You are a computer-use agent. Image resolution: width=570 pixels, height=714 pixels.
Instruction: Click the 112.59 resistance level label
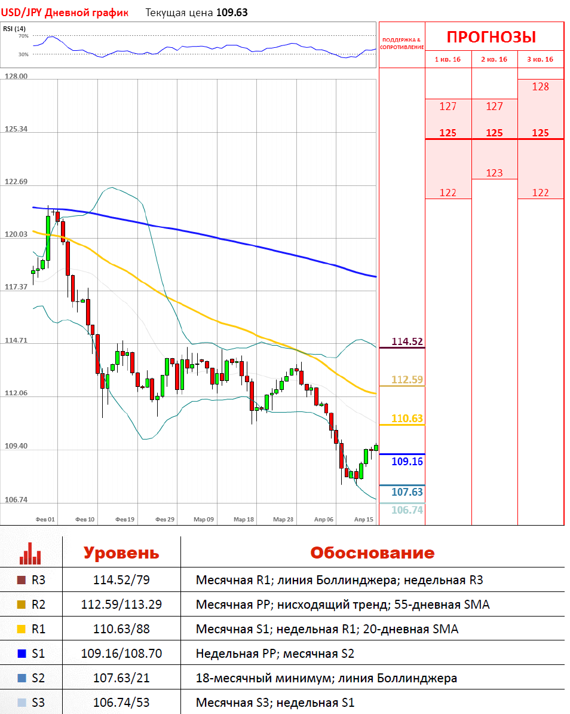[407, 380]
